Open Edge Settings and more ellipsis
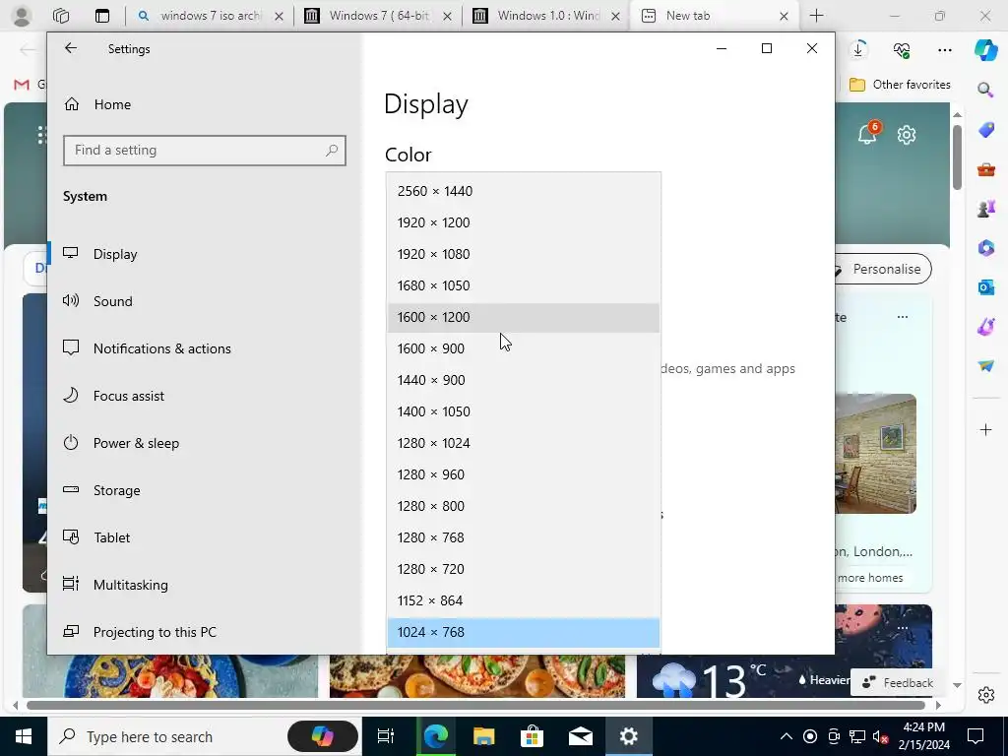Image resolution: width=1008 pixels, height=756 pixels. coord(944,49)
